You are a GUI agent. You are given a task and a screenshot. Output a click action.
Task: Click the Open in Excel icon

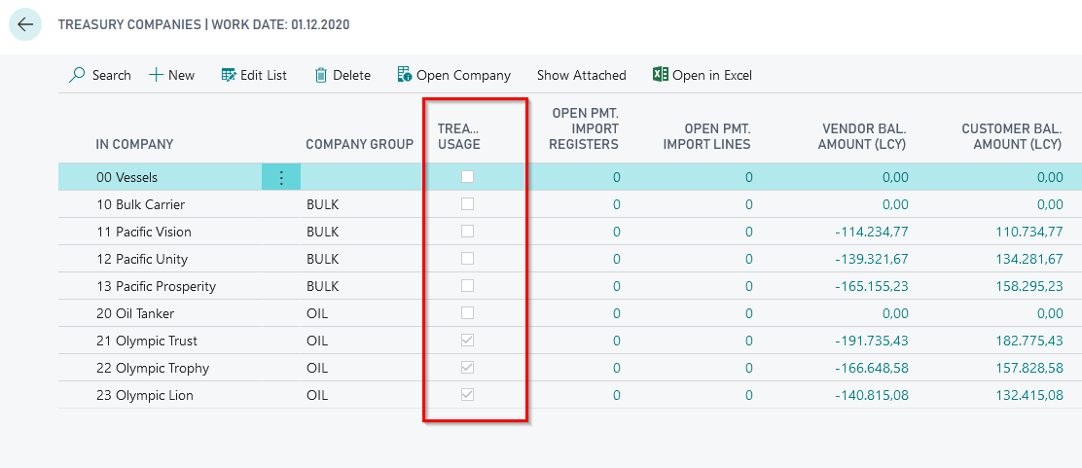pos(660,75)
